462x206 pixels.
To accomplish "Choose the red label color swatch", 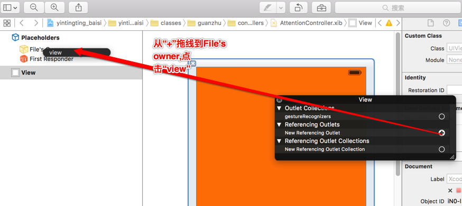I will coord(459,190).
